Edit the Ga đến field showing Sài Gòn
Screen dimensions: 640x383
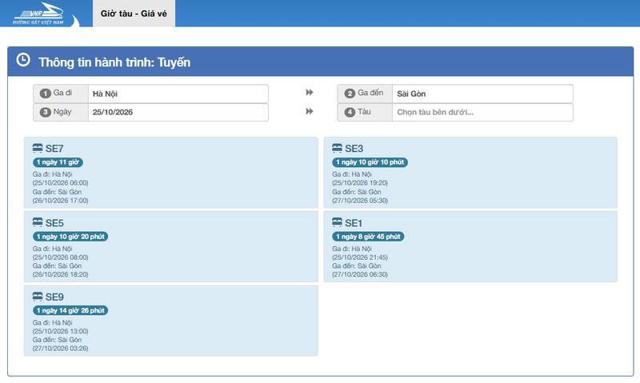click(482, 94)
